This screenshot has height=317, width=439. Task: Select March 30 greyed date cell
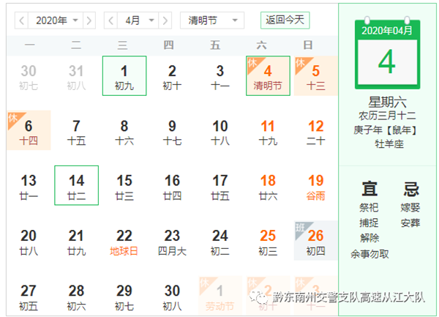[29, 76]
